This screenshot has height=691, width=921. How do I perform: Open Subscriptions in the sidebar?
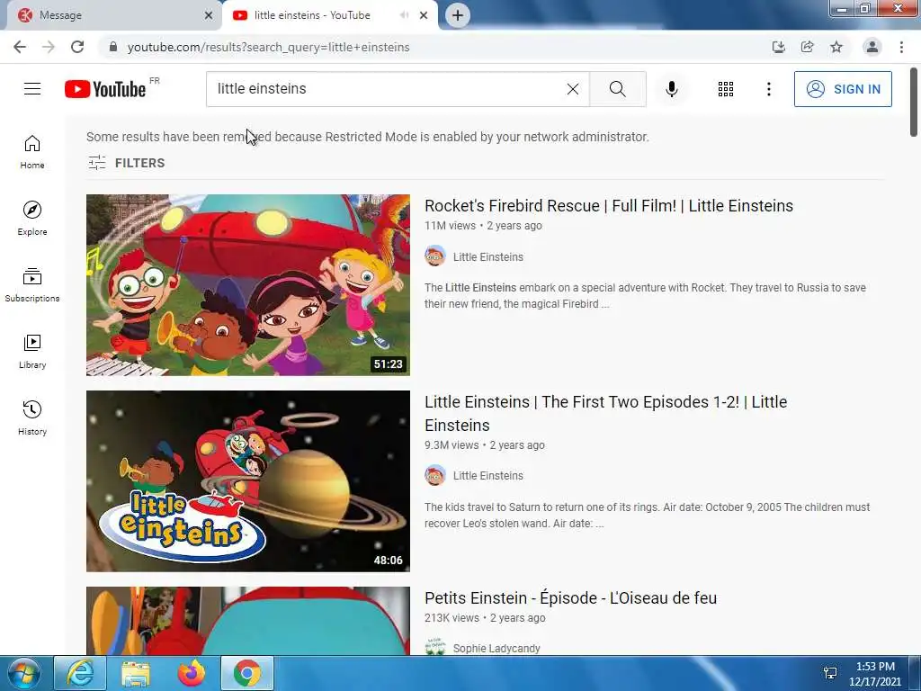point(32,284)
